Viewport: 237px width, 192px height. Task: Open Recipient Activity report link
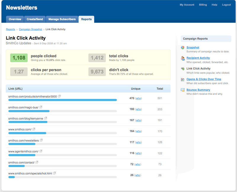tap(198, 58)
